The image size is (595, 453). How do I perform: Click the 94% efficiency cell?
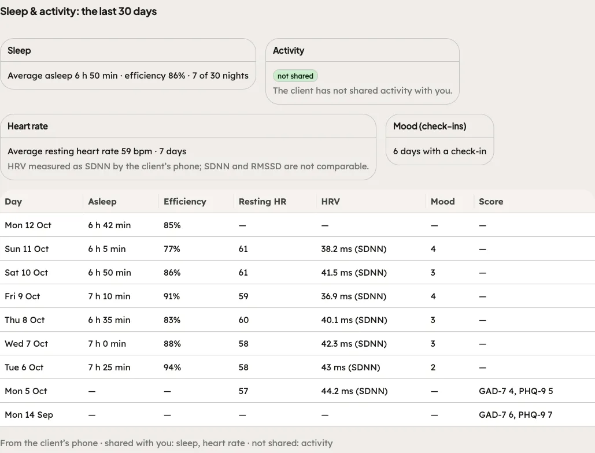172,367
